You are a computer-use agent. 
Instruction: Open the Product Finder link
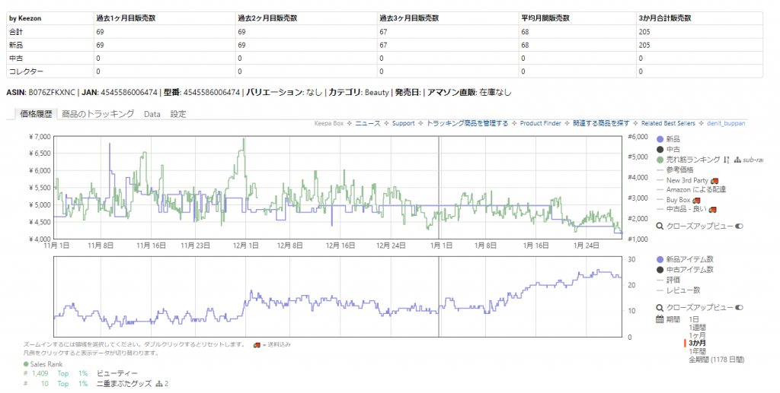tap(540, 123)
